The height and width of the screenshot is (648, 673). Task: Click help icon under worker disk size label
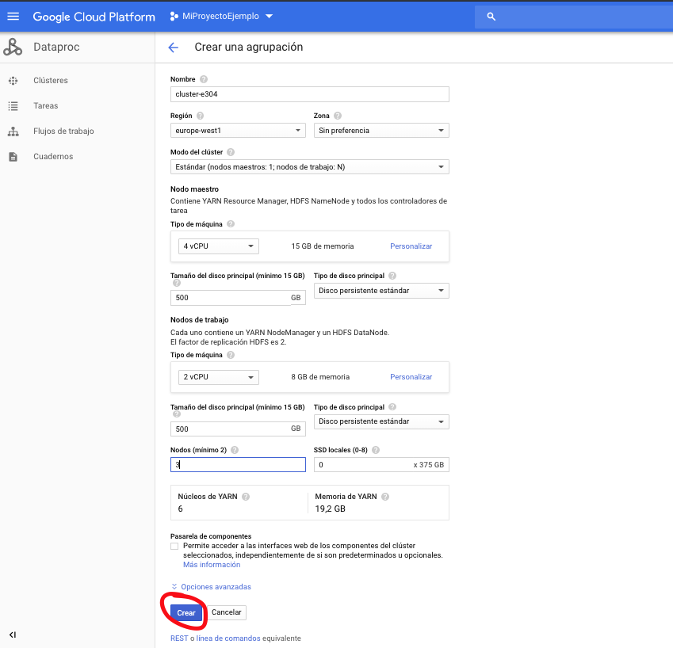tap(177, 414)
